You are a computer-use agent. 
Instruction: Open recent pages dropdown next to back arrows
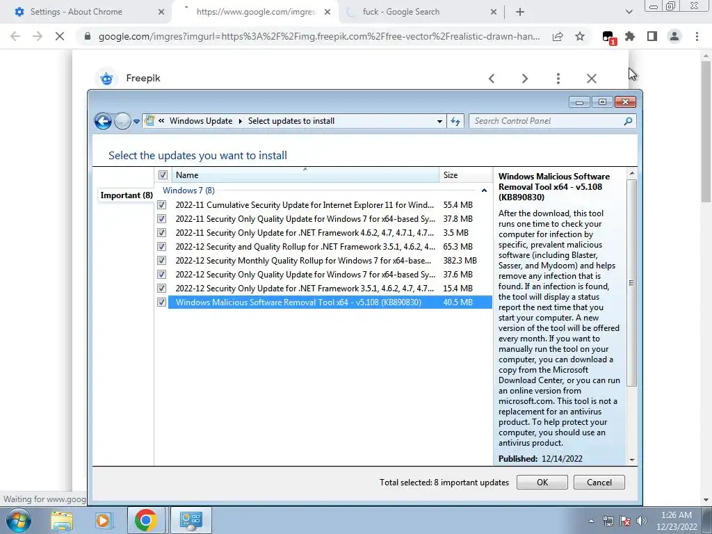136,121
